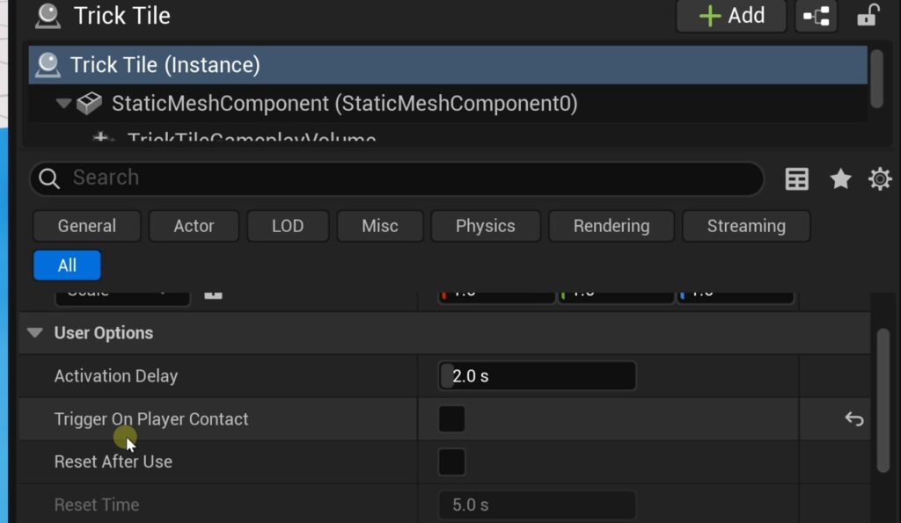Collapse the StaticMeshComponent tree node
The width and height of the screenshot is (901, 523).
(x=63, y=104)
